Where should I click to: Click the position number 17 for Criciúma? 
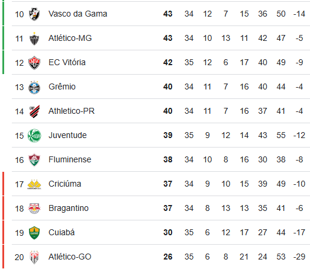point(19,184)
